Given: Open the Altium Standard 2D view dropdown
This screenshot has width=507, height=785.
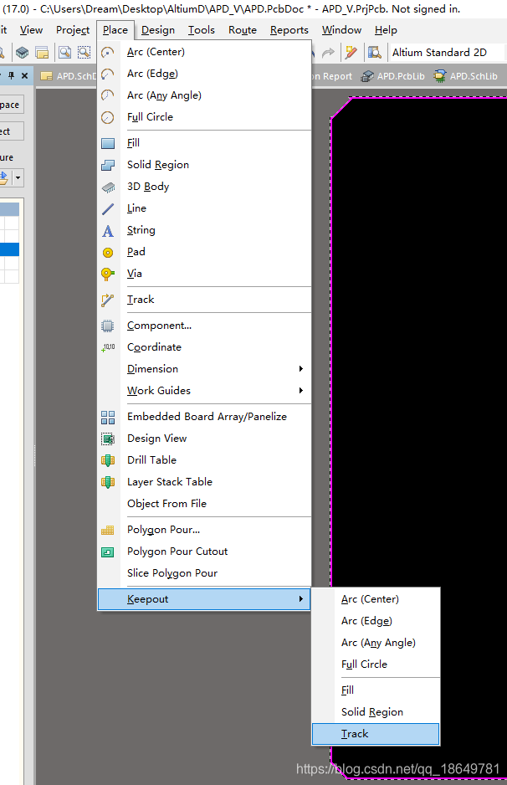Looking at the screenshot, I should pos(446,53).
